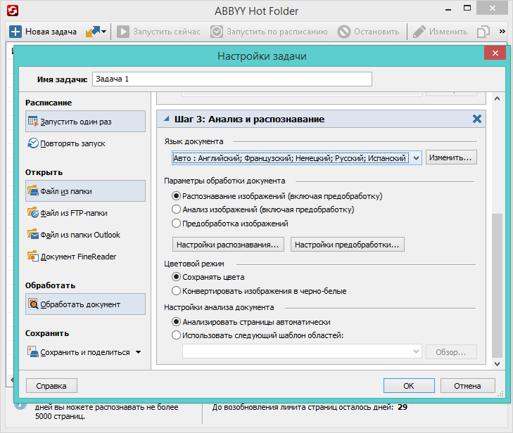Click the Остановить toolbar label
513x433 pixels.
(x=376, y=32)
